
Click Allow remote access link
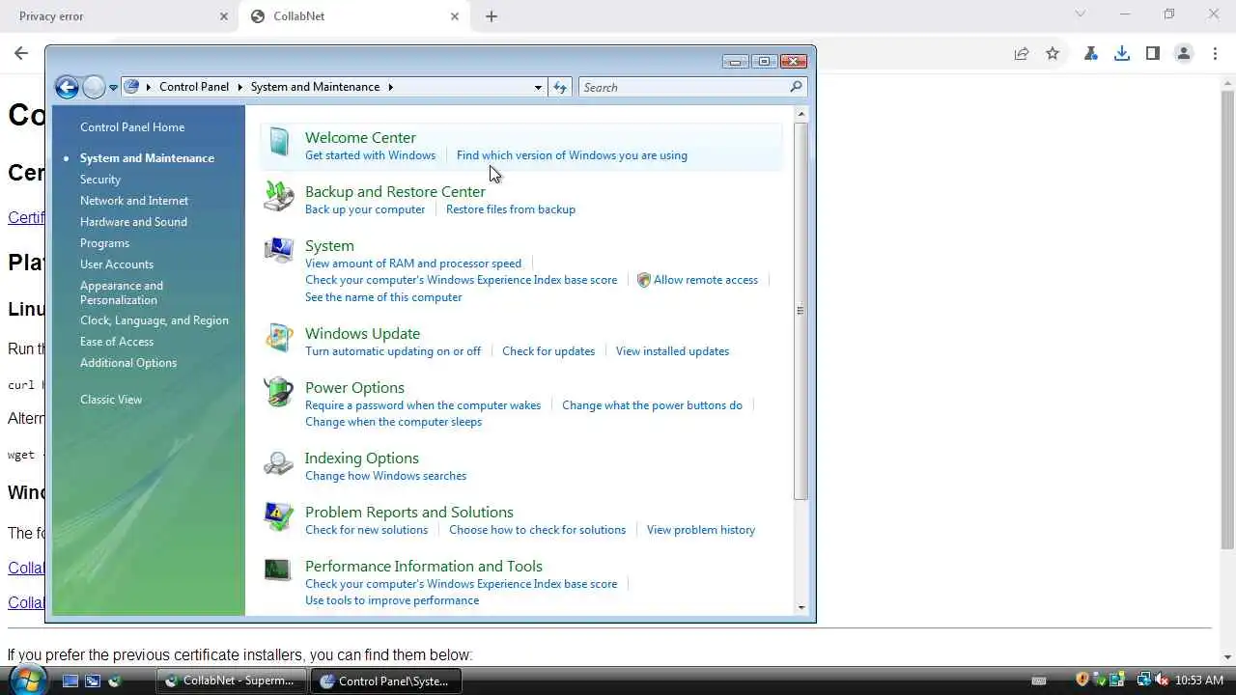tap(706, 280)
